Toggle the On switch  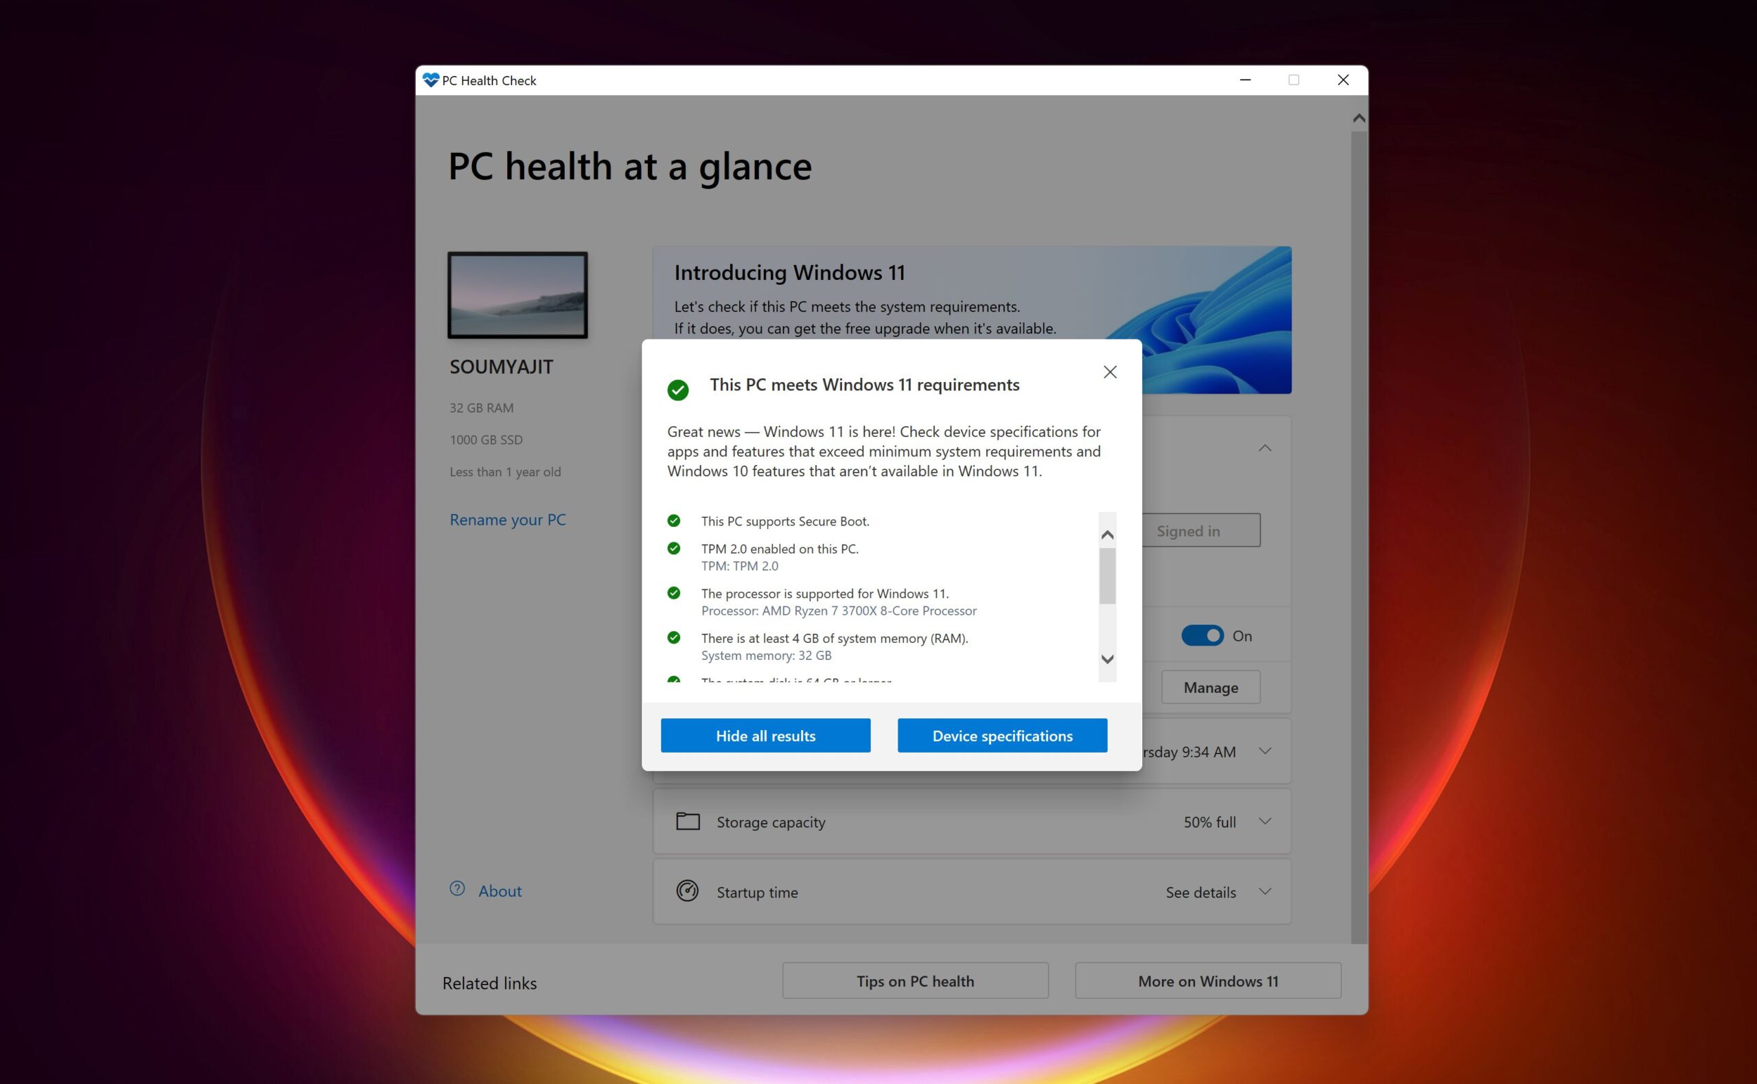(1202, 635)
